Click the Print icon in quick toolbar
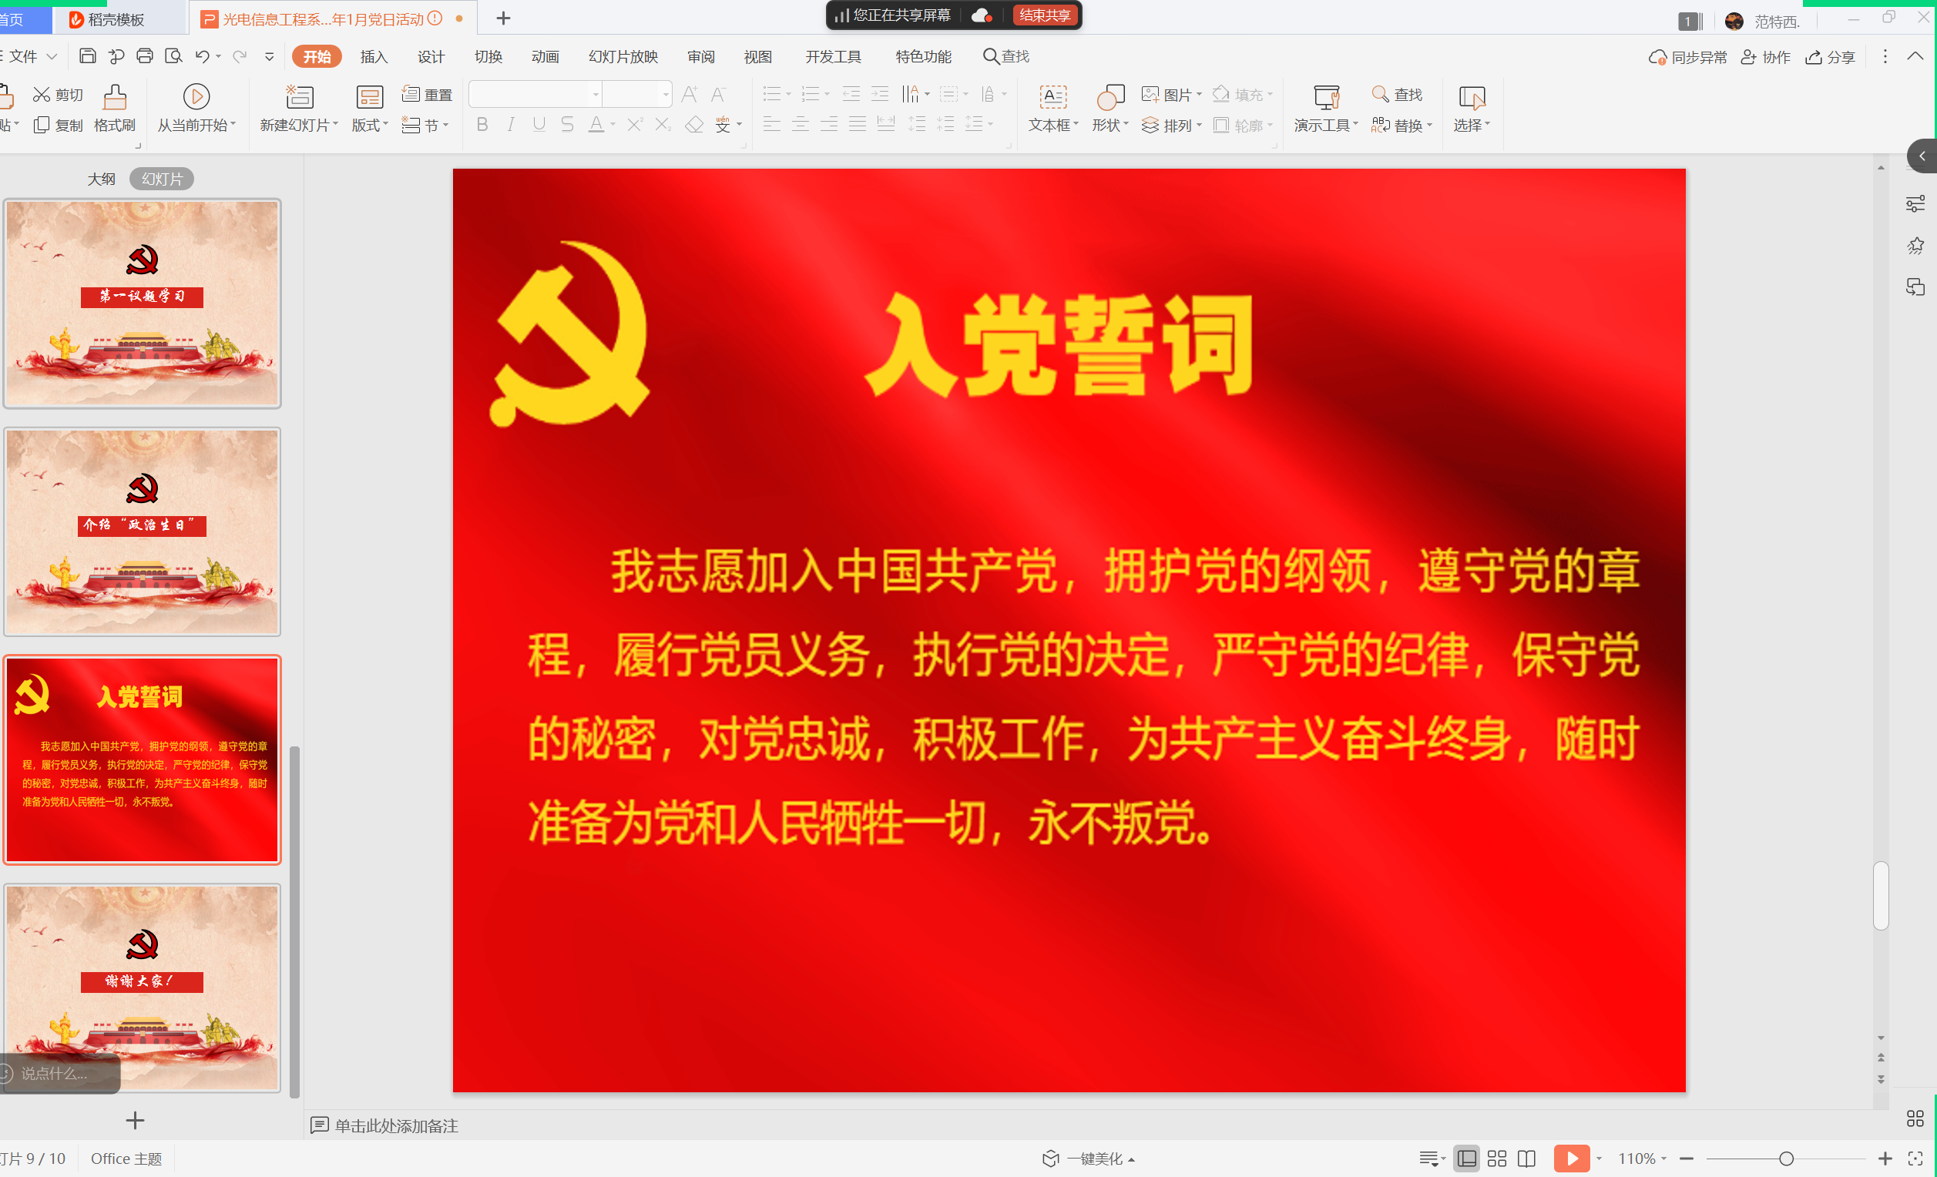The image size is (1937, 1177). tap(145, 55)
